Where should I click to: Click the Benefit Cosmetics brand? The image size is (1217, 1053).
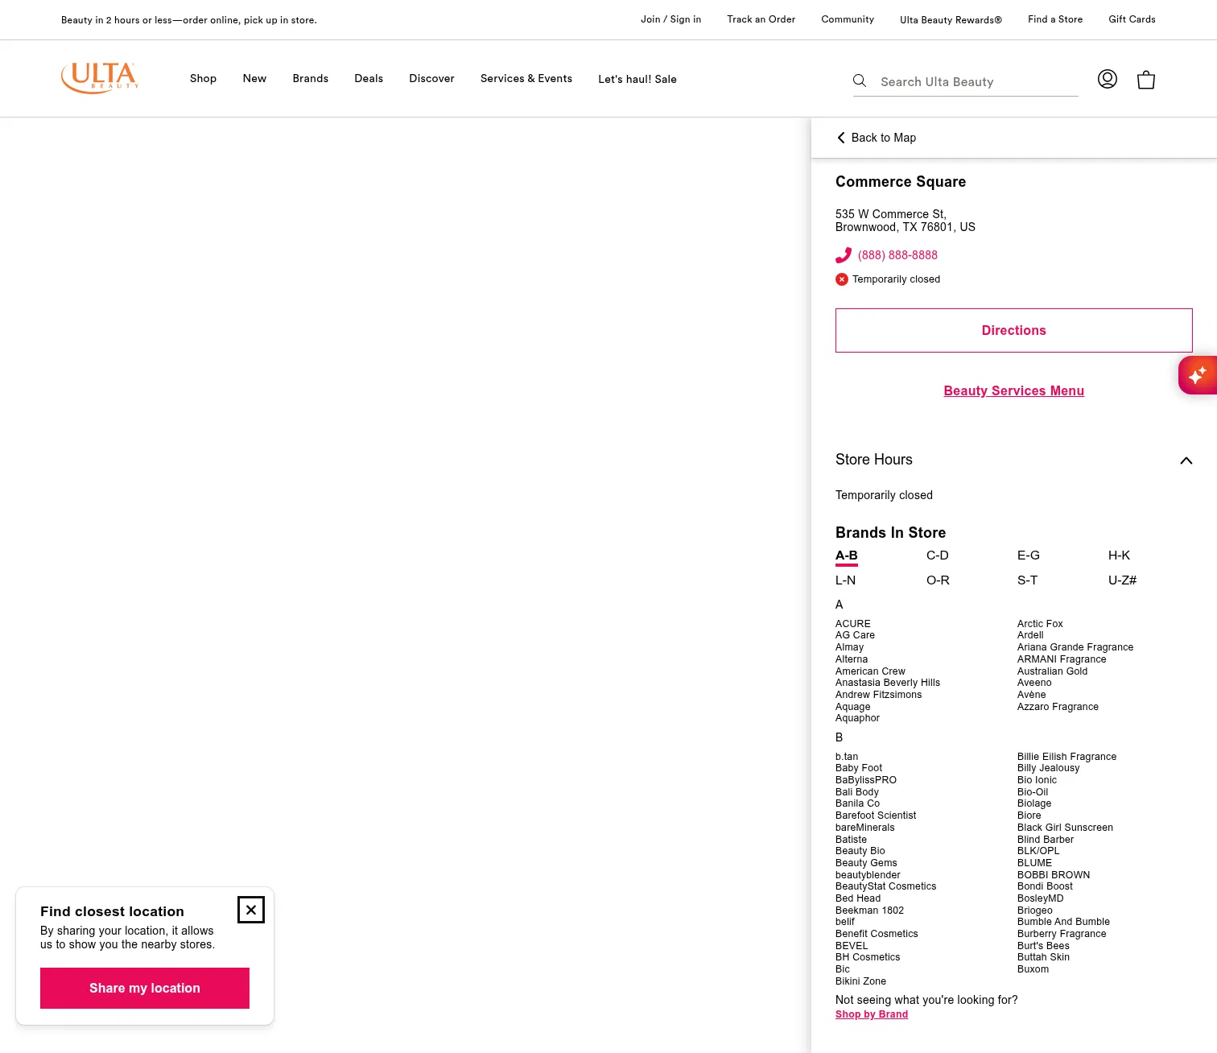877,934
